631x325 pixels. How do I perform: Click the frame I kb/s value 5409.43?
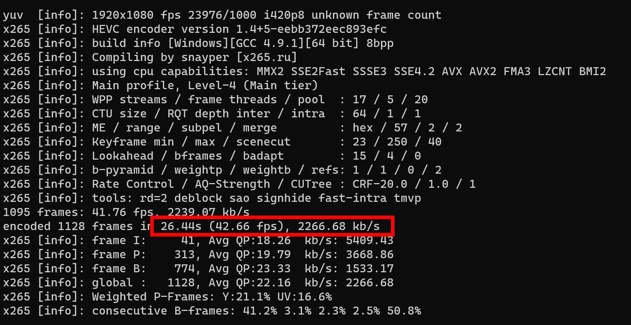(x=369, y=240)
